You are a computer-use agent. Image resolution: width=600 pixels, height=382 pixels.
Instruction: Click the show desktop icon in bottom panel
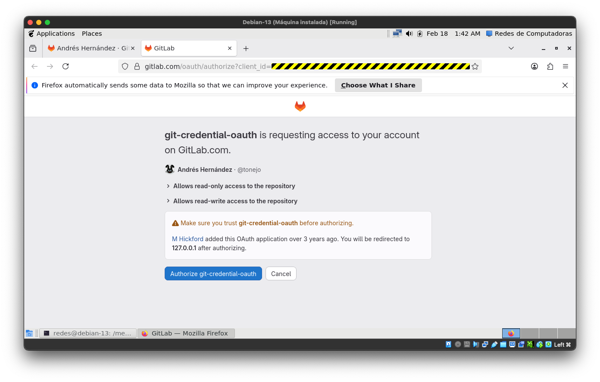coord(29,333)
